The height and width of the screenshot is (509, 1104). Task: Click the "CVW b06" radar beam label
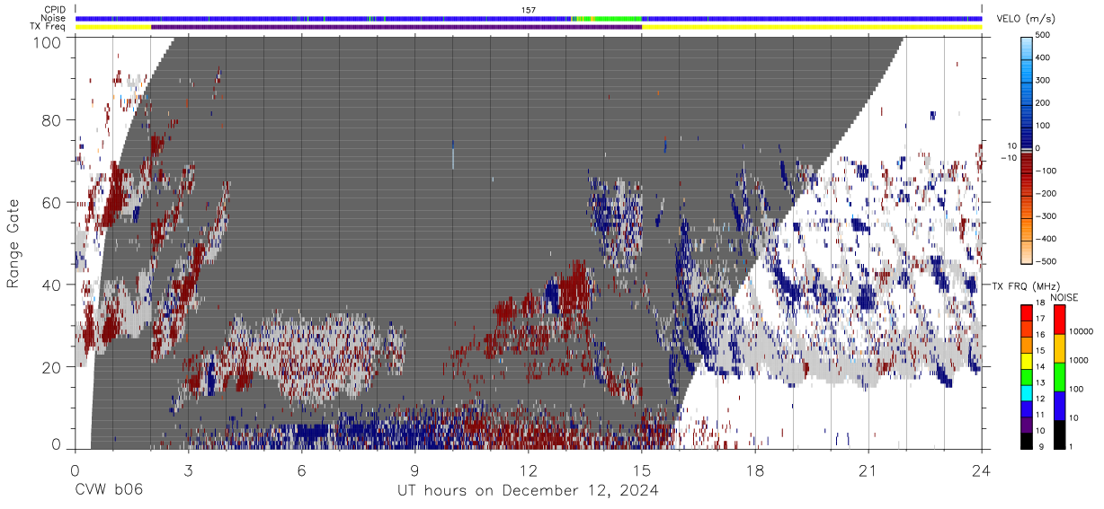click(109, 491)
